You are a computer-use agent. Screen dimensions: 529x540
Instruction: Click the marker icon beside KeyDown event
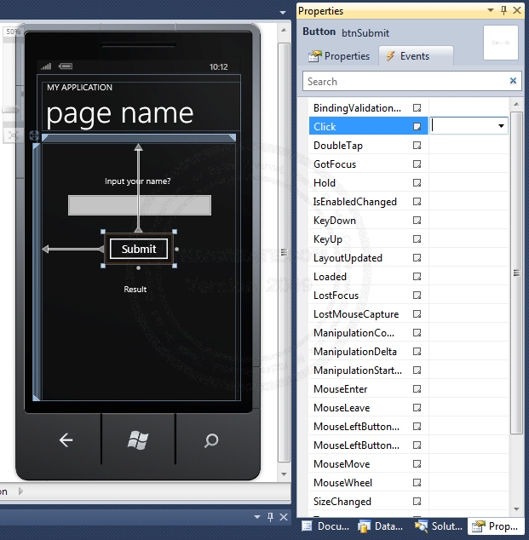point(417,221)
